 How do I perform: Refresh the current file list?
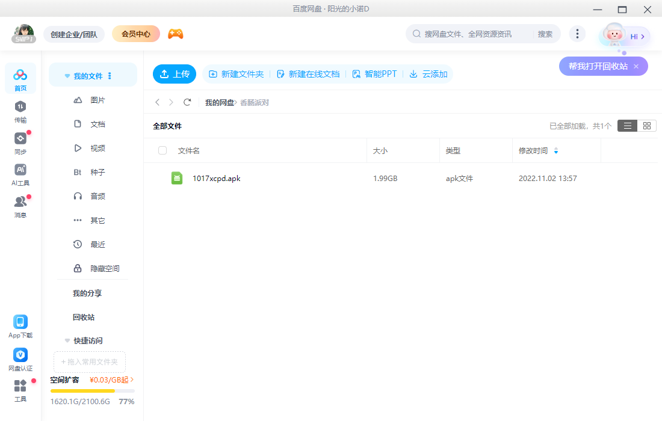[187, 102]
